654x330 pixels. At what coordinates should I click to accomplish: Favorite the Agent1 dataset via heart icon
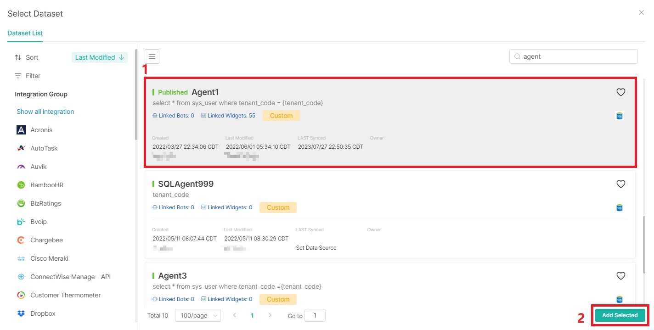click(621, 92)
